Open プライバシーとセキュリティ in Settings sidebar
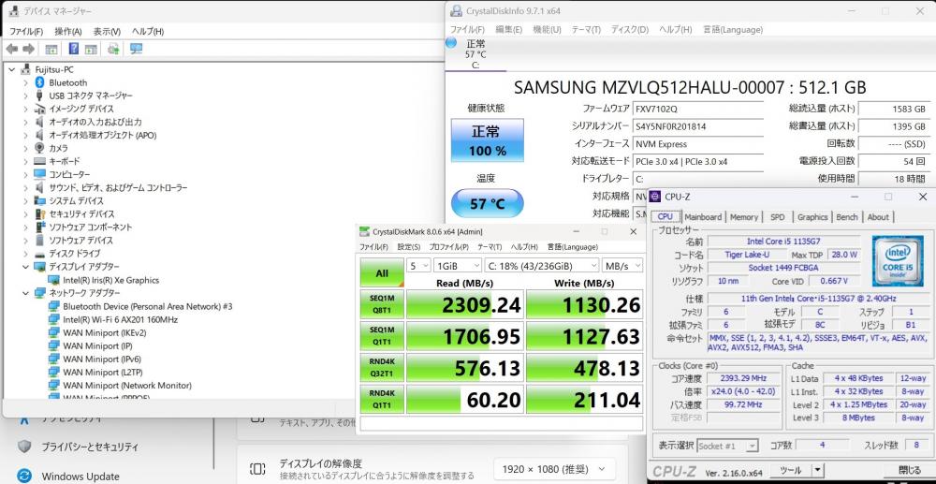The width and height of the screenshot is (936, 484). pos(90,447)
